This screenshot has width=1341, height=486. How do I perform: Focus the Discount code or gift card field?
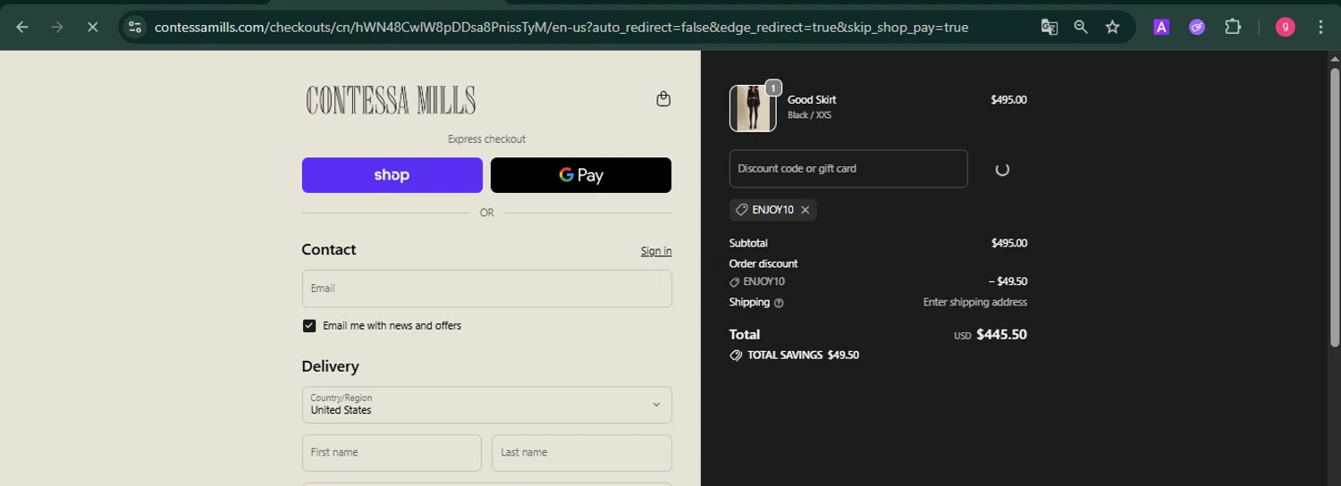tap(848, 169)
